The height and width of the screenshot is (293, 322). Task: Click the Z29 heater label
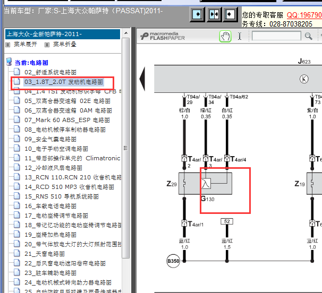pos(172,184)
